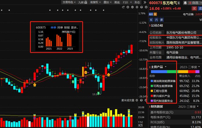
Task: Click the red 买 buy button
Action: tap(194, 9)
